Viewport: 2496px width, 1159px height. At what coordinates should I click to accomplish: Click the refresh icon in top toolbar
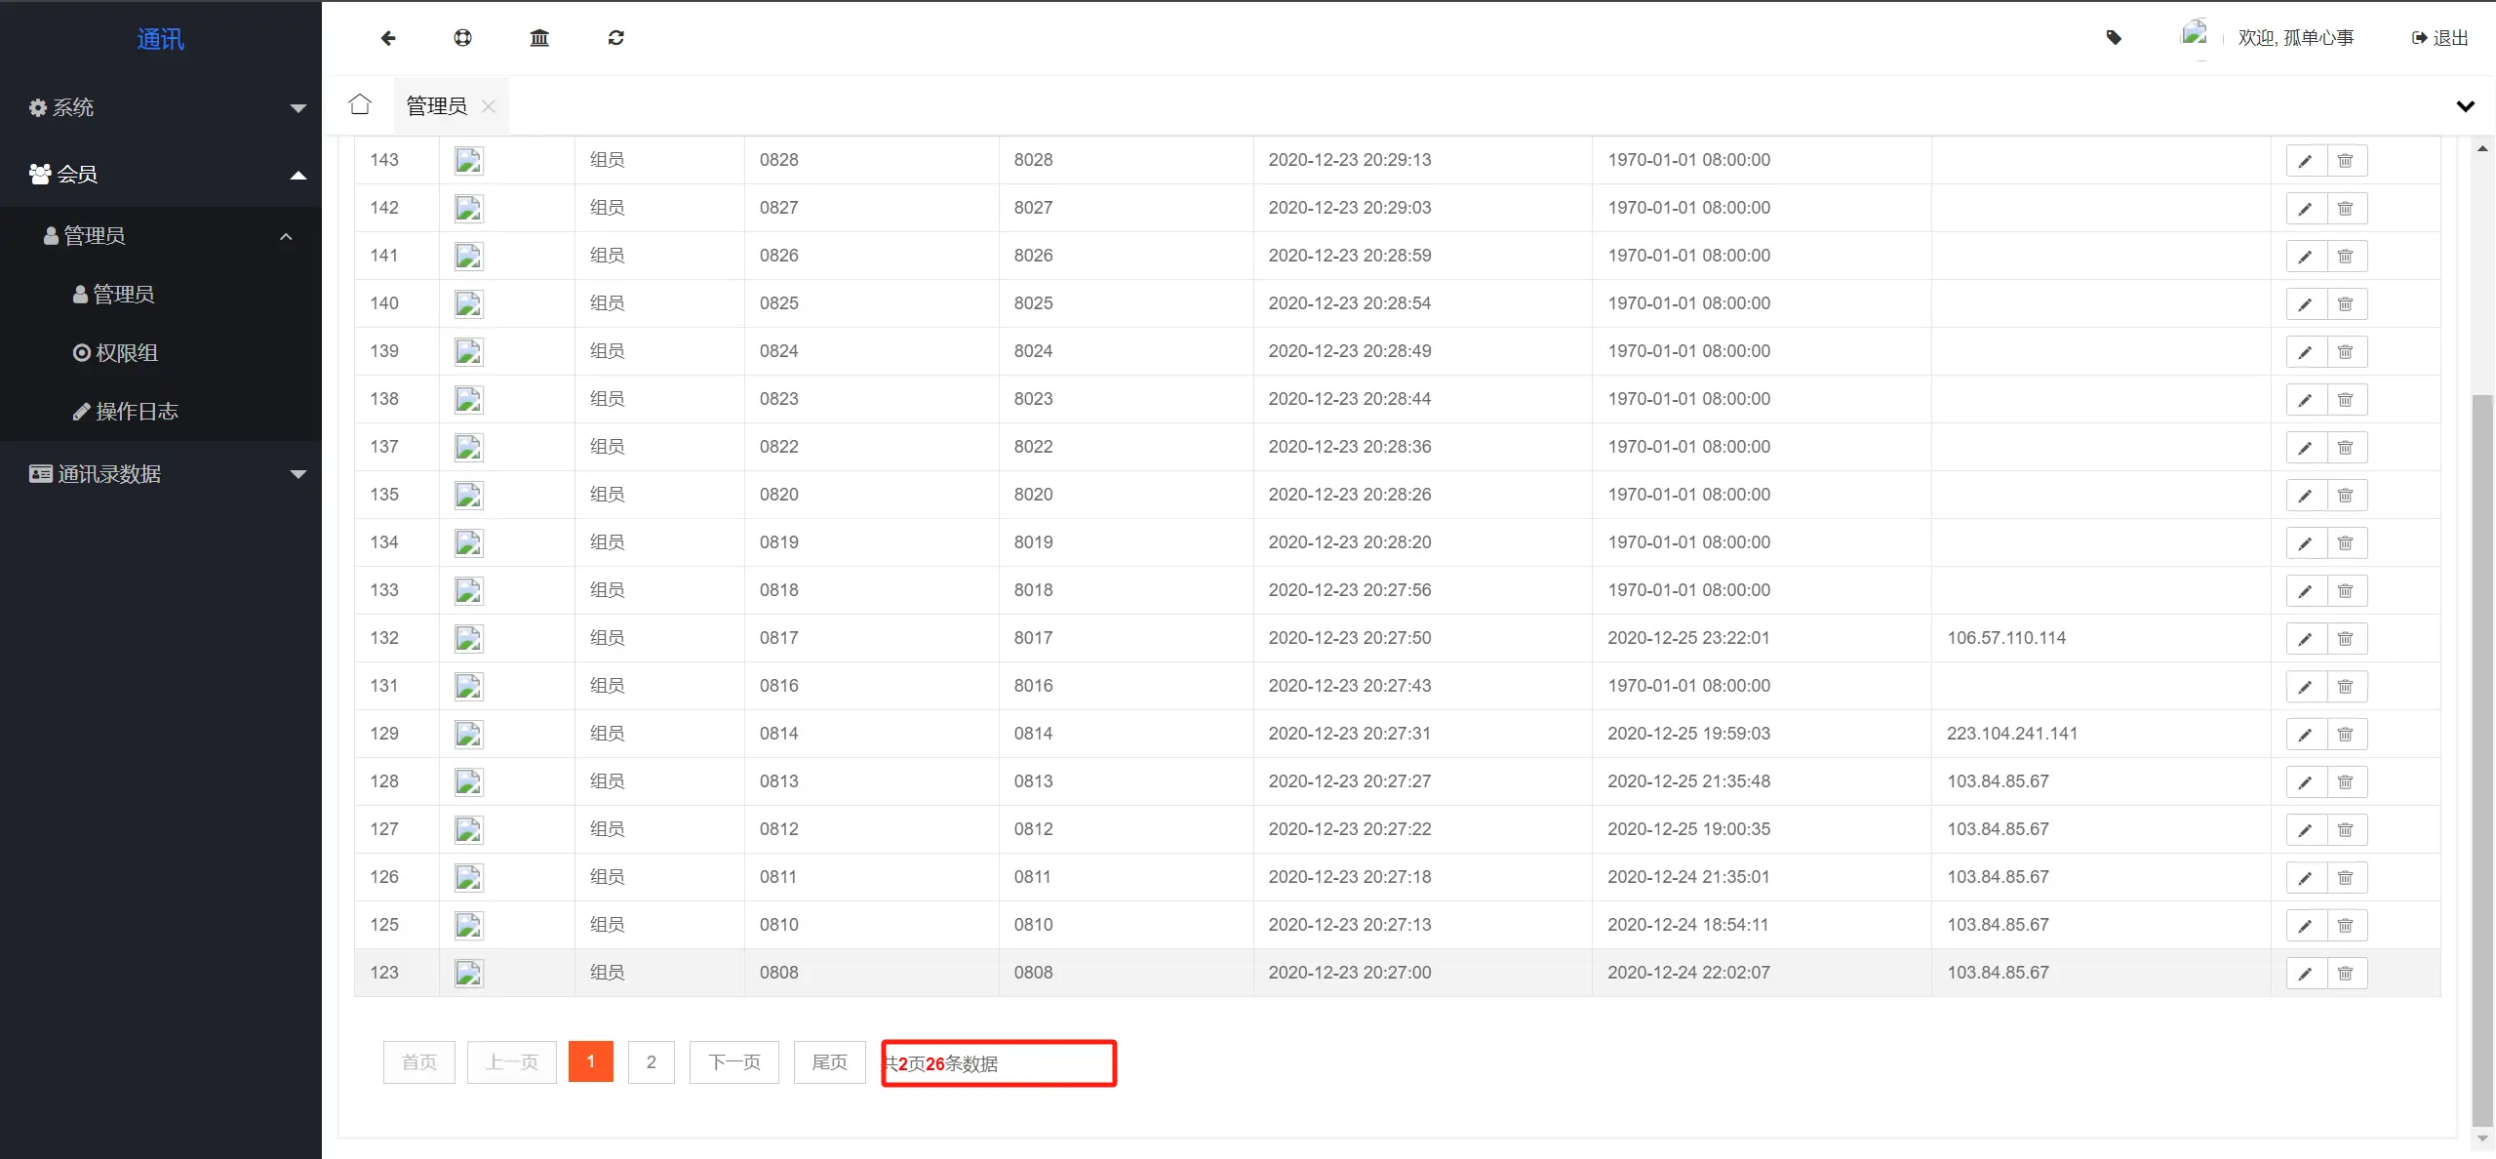tap(615, 38)
